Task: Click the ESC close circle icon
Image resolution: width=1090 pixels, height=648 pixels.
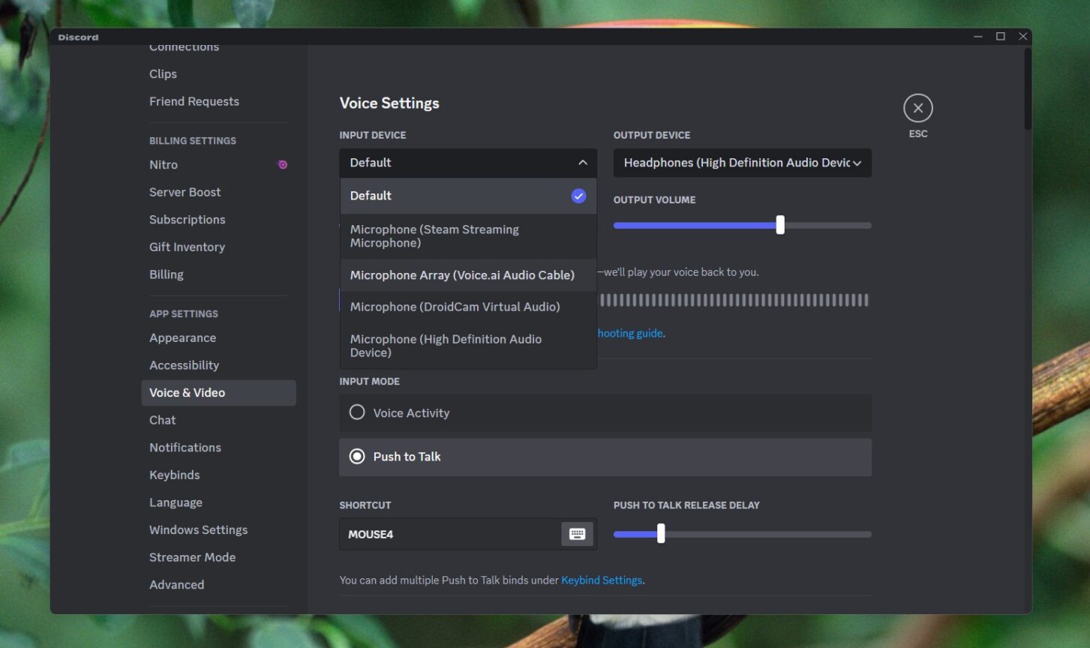Action: click(x=917, y=107)
